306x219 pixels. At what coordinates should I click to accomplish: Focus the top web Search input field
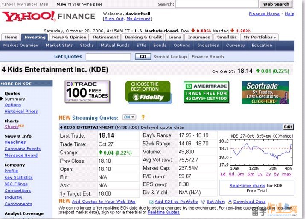click(x=217, y=4)
